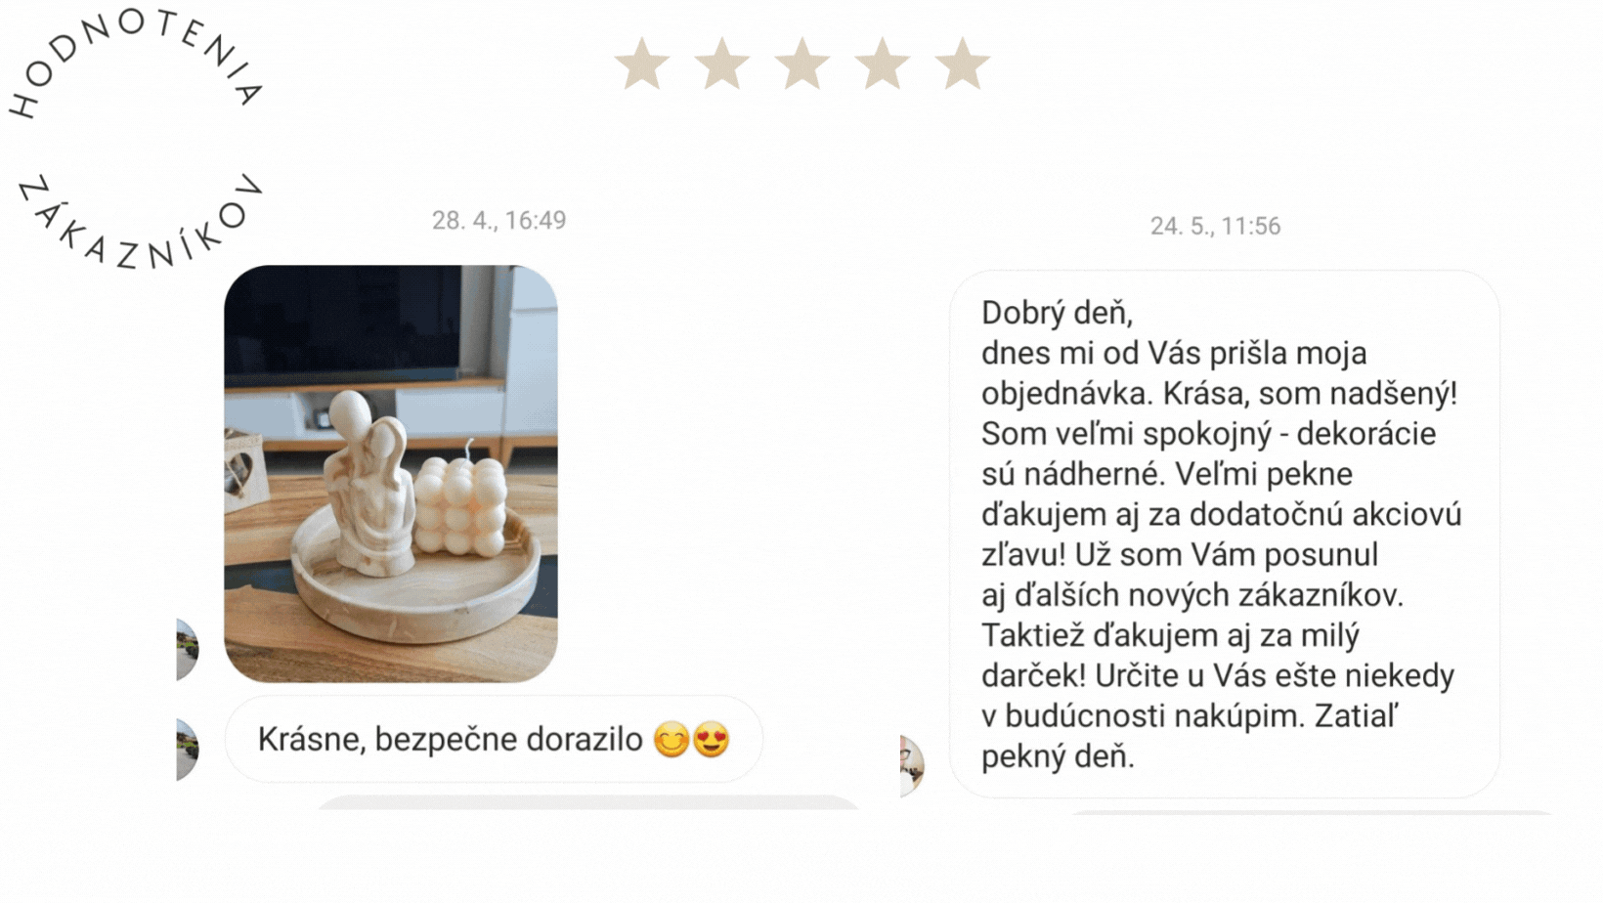This screenshot has height=903, width=1603.
Task: Click the smiling blush emoji
Action: [x=672, y=740]
